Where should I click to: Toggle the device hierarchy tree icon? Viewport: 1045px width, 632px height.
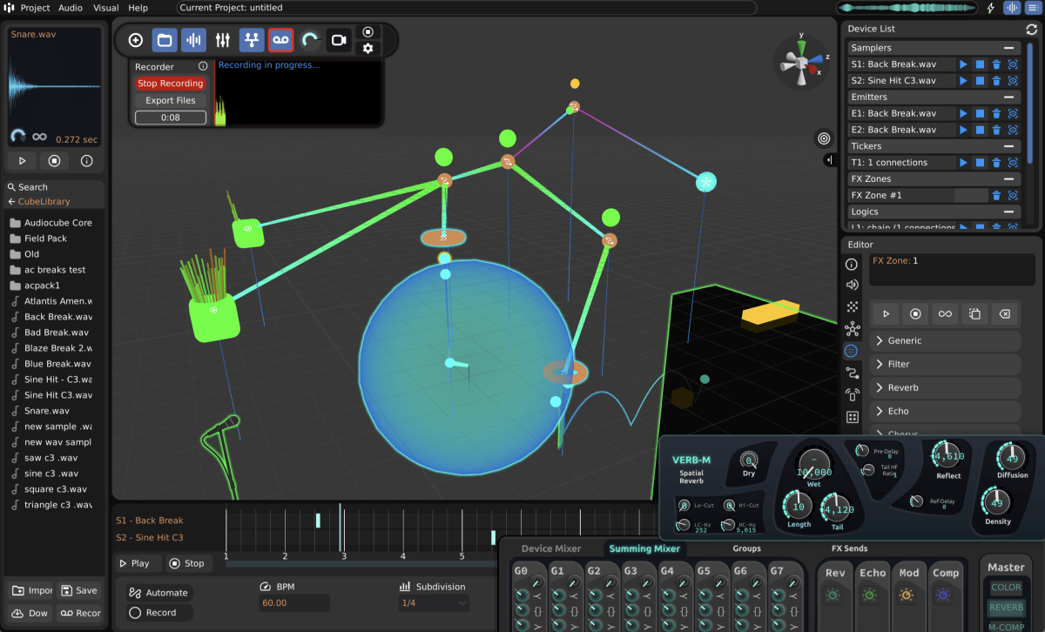pos(252,40)
